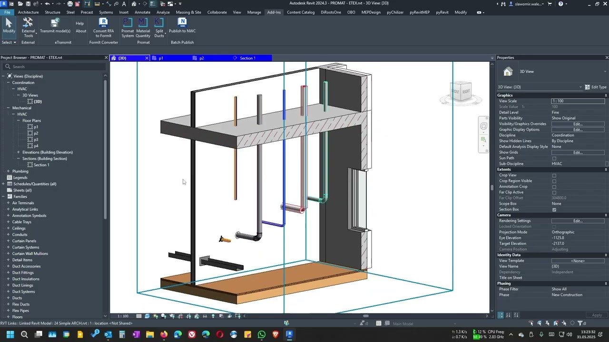Open External Tools in the ribbon
The image size is (609, 342).
pos(28,28)
